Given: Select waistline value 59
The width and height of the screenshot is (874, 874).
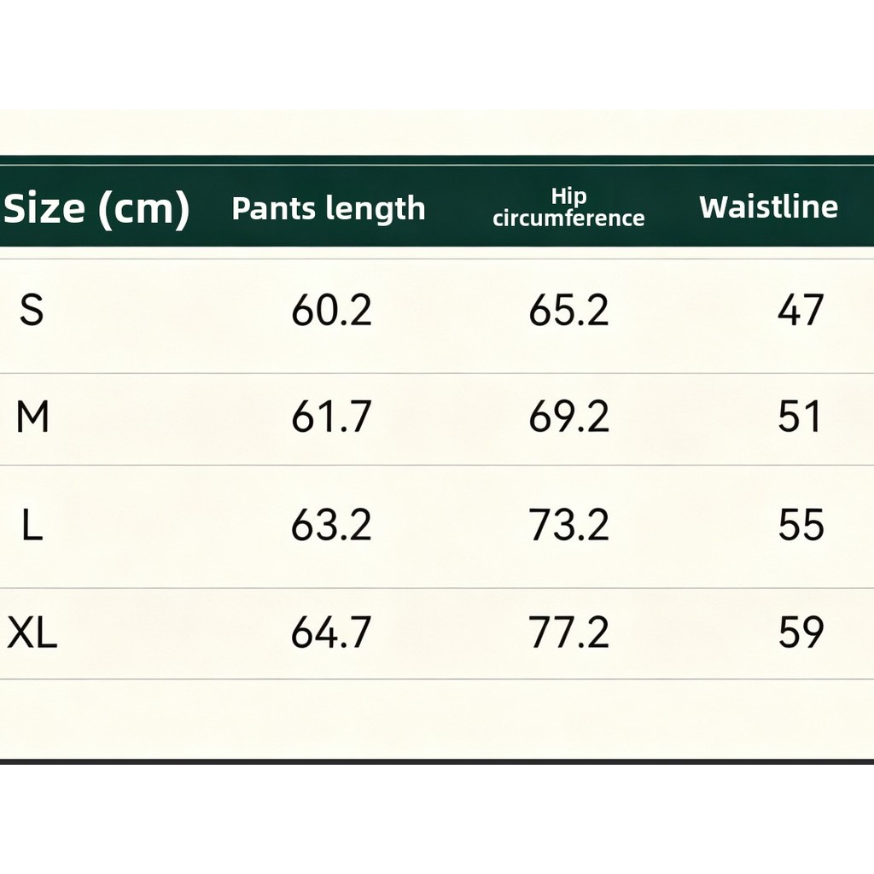Looking at the screenshot, I should pos(801,632).
